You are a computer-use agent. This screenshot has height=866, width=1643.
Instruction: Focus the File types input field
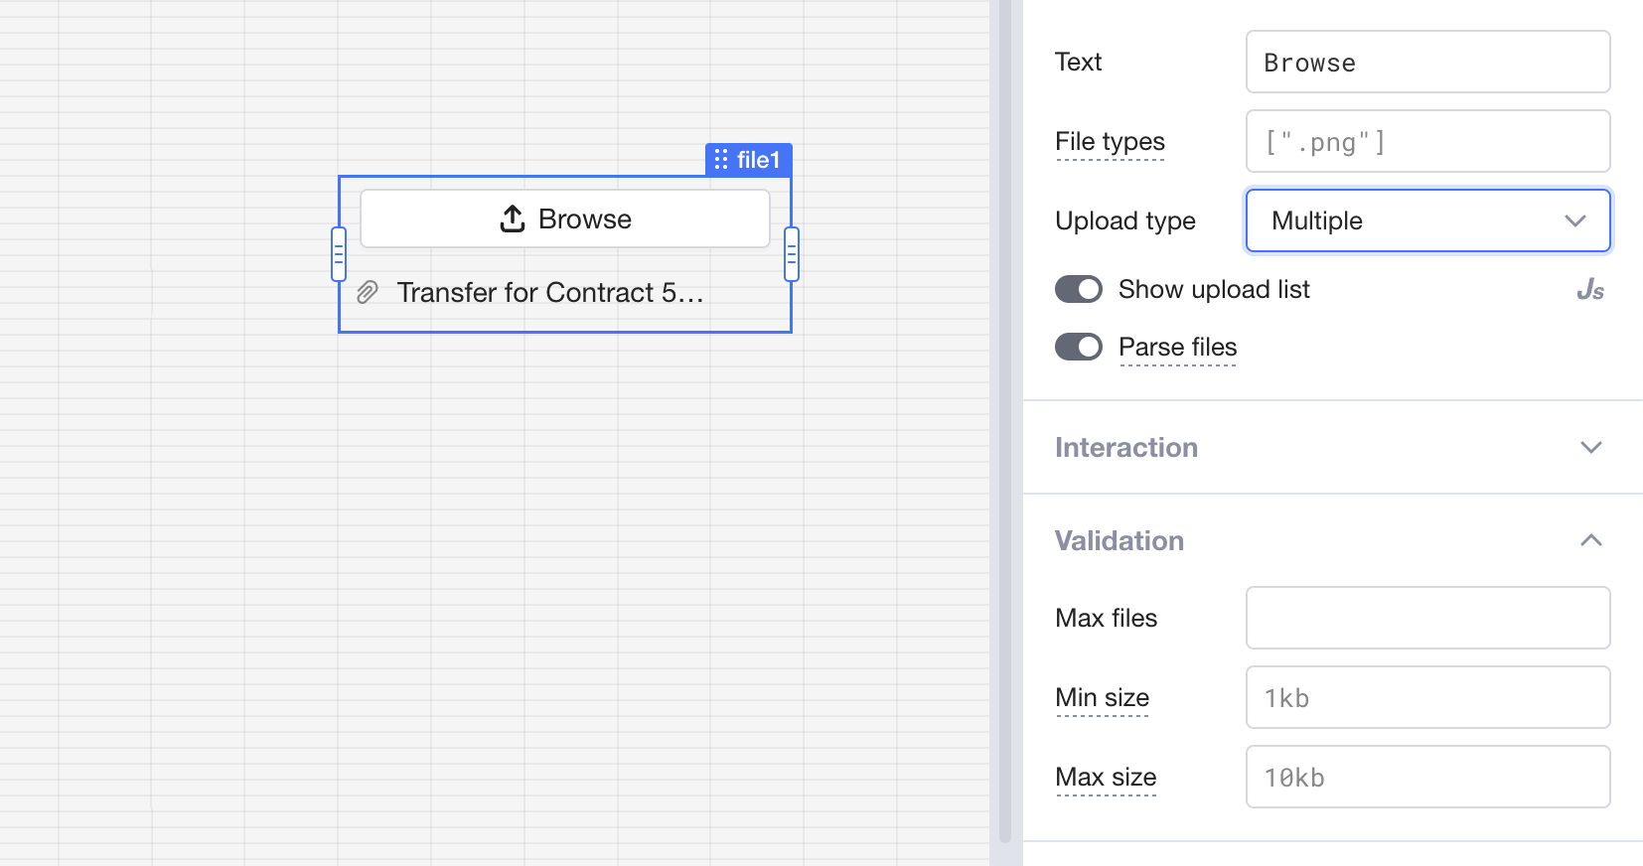click(x=1427, y=141)
